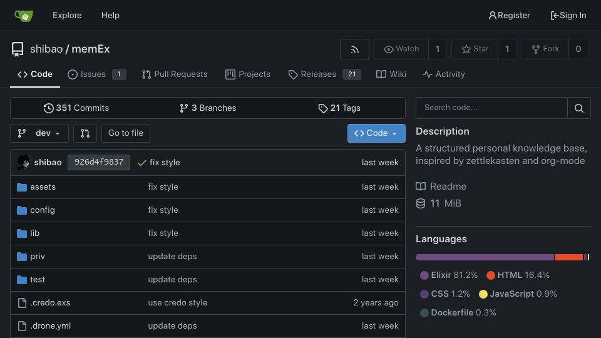The image size is (601, 338).
Task: Click the JavaScript yellow language dot
Action: pos(483,294)
